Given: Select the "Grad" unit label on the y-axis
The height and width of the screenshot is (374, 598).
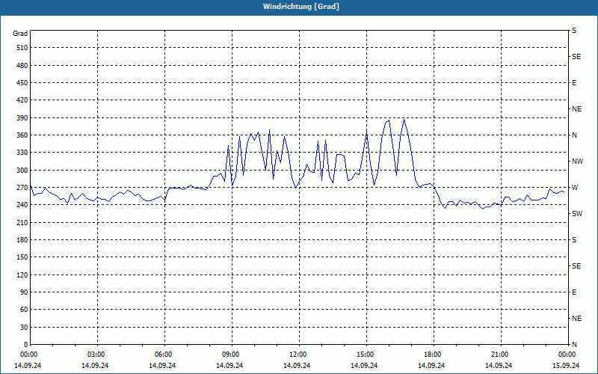Looking at the screenshot, I should click(20, 34).
